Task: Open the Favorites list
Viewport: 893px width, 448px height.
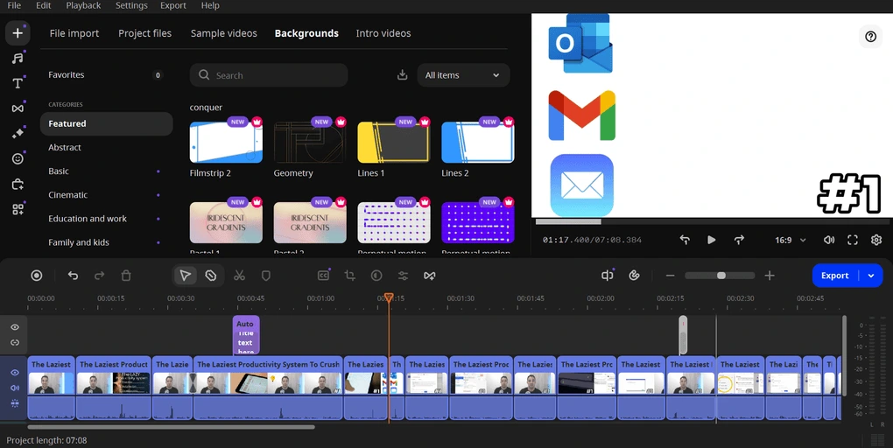Action: (x=106, y=74)
